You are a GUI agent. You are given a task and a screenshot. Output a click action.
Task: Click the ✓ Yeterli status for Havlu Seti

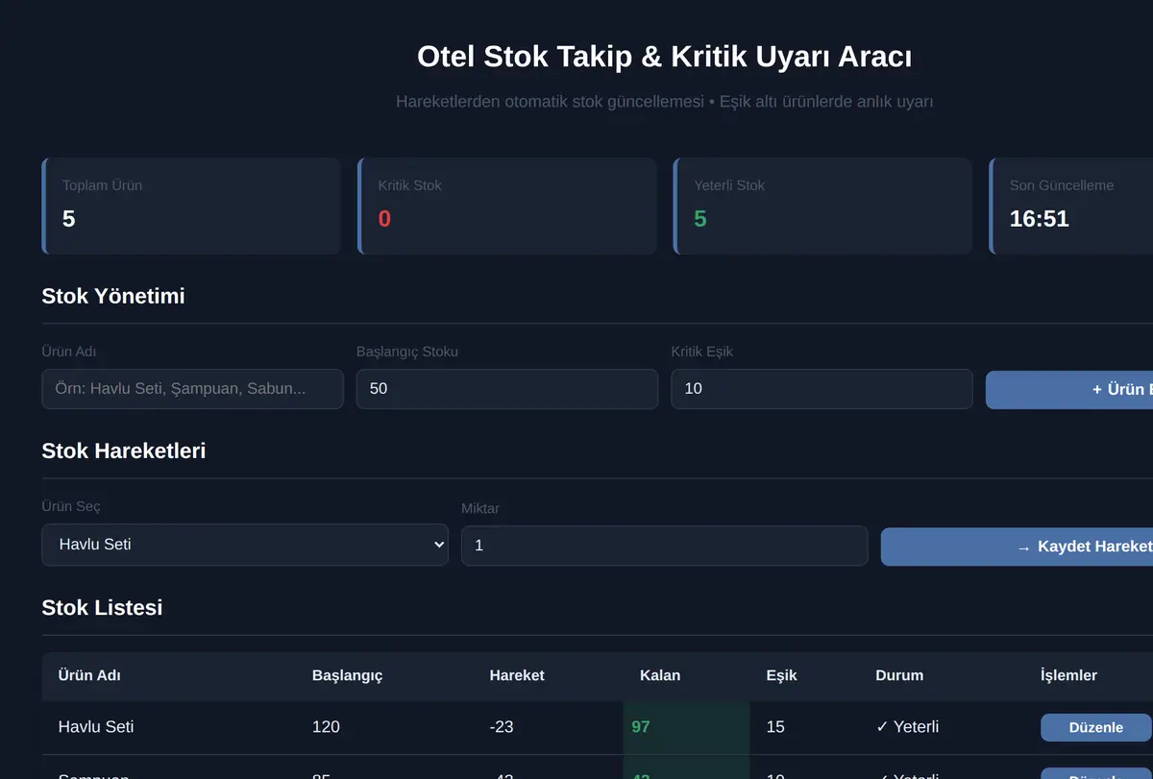(907, 727)
